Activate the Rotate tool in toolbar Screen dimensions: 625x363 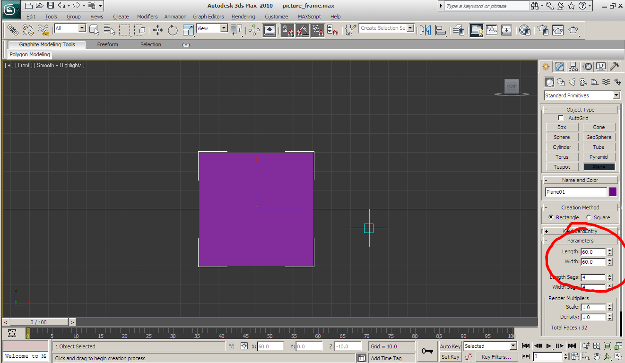[x=173, y=30]
